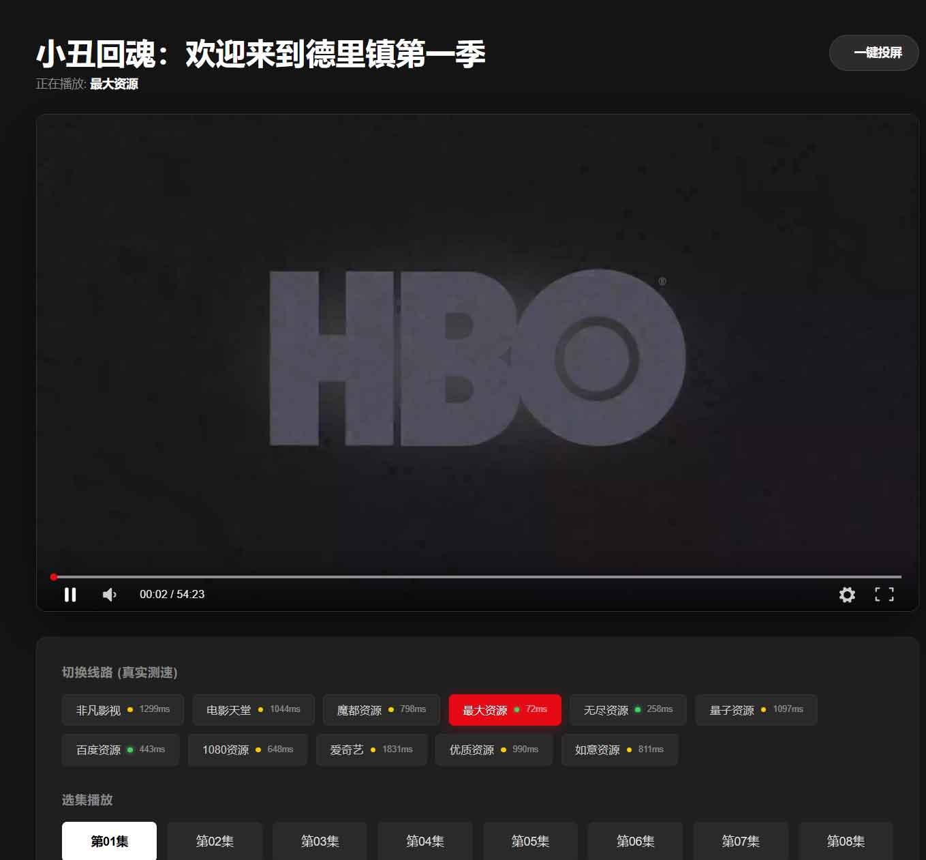Switch playback source to 魔都资源
Screen dimensions: 926x860
pyautogui.click(x=380, y=709)
